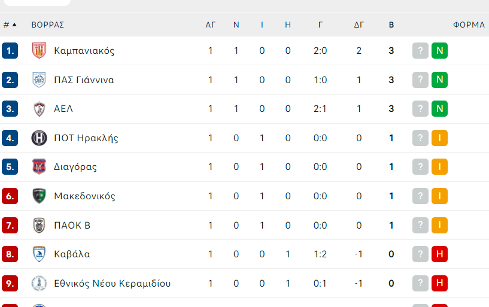The image size is (489, 307).
Task: Click the ΠΑΣ Γιάννινα team logo
Action: tap(39, 80)
